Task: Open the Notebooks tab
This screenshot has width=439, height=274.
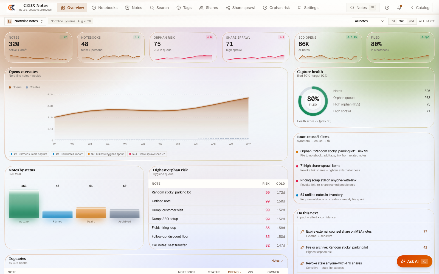Action: point(105,8)
